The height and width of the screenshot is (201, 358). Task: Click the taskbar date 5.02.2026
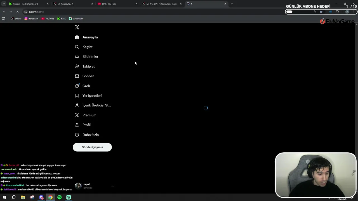tap(342, 199)
